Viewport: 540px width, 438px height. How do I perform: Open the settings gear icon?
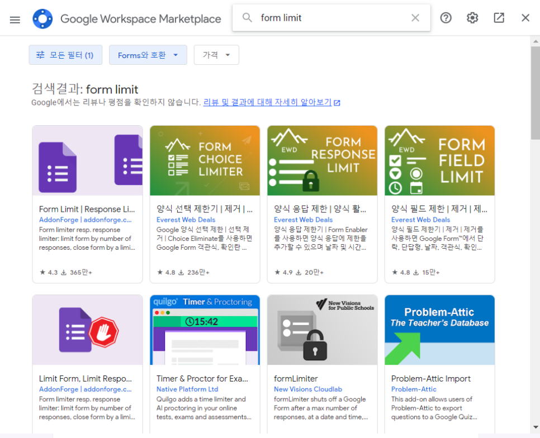472,18
